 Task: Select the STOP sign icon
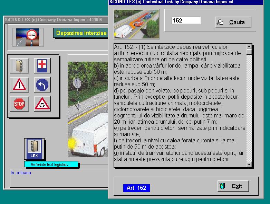pyautogui.click(x=19, y=104)
